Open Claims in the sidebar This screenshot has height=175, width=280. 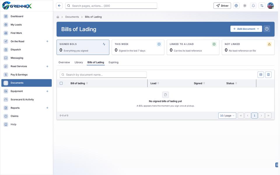(x=27, y=116)
